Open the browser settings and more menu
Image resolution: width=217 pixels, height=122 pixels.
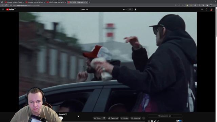coord(215,5)
